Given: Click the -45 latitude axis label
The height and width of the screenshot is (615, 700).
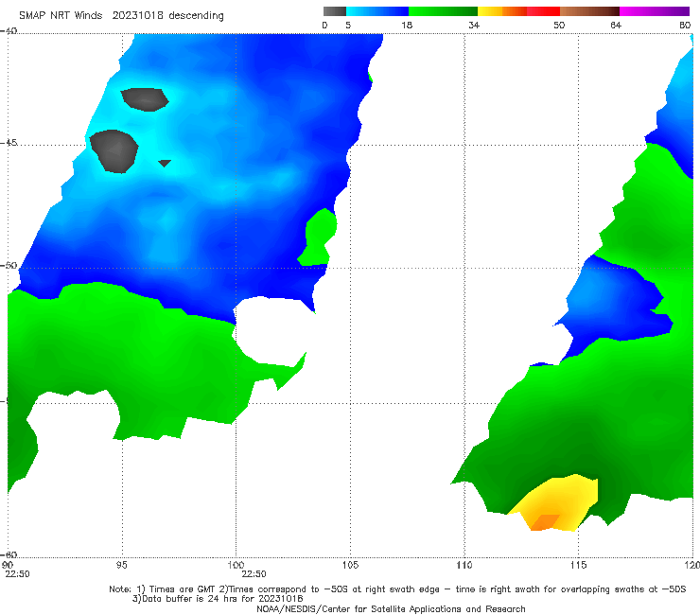Looking at the screenshot, I should 9,143.
